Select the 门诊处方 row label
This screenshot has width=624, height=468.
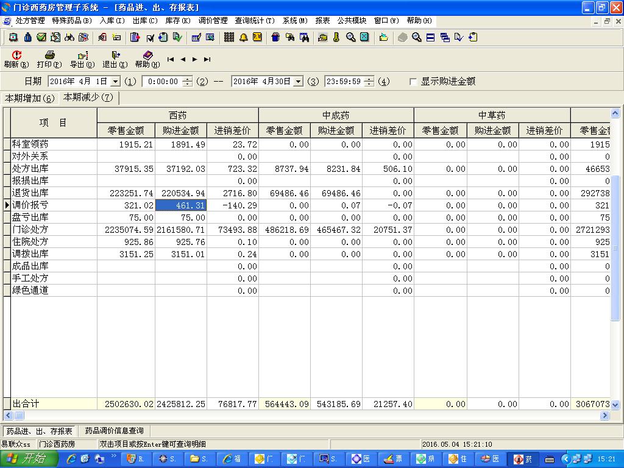click(x=30, y=230)
